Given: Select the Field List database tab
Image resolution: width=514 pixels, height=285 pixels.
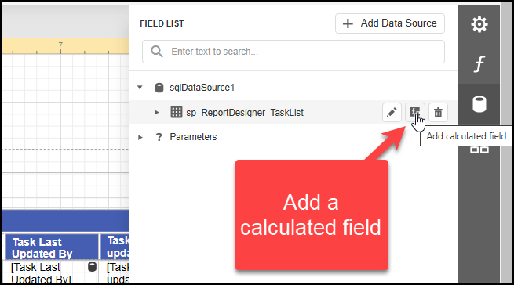Looking at the screenshot, I should (479, 104).
